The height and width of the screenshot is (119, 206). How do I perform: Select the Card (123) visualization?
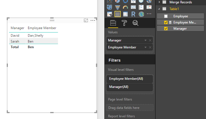tap(133, 7)
